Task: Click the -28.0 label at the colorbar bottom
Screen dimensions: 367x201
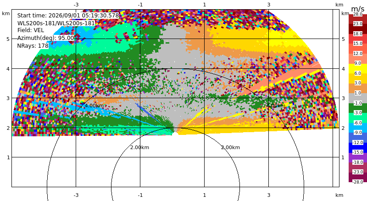Action: coord(358,182)
